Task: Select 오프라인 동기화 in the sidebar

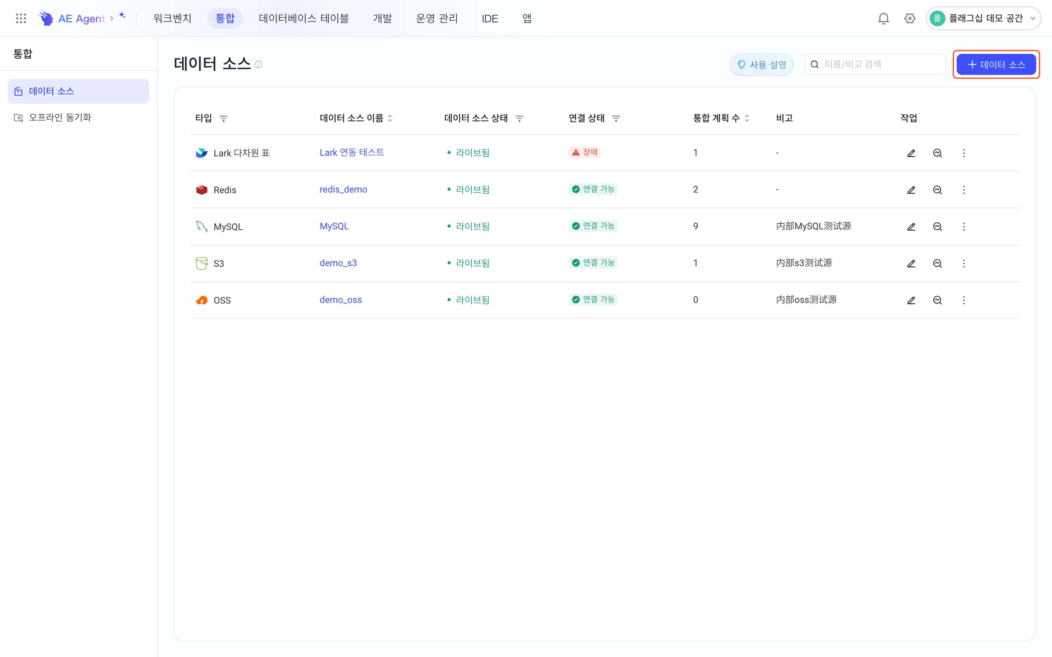Action: point(79,117)
